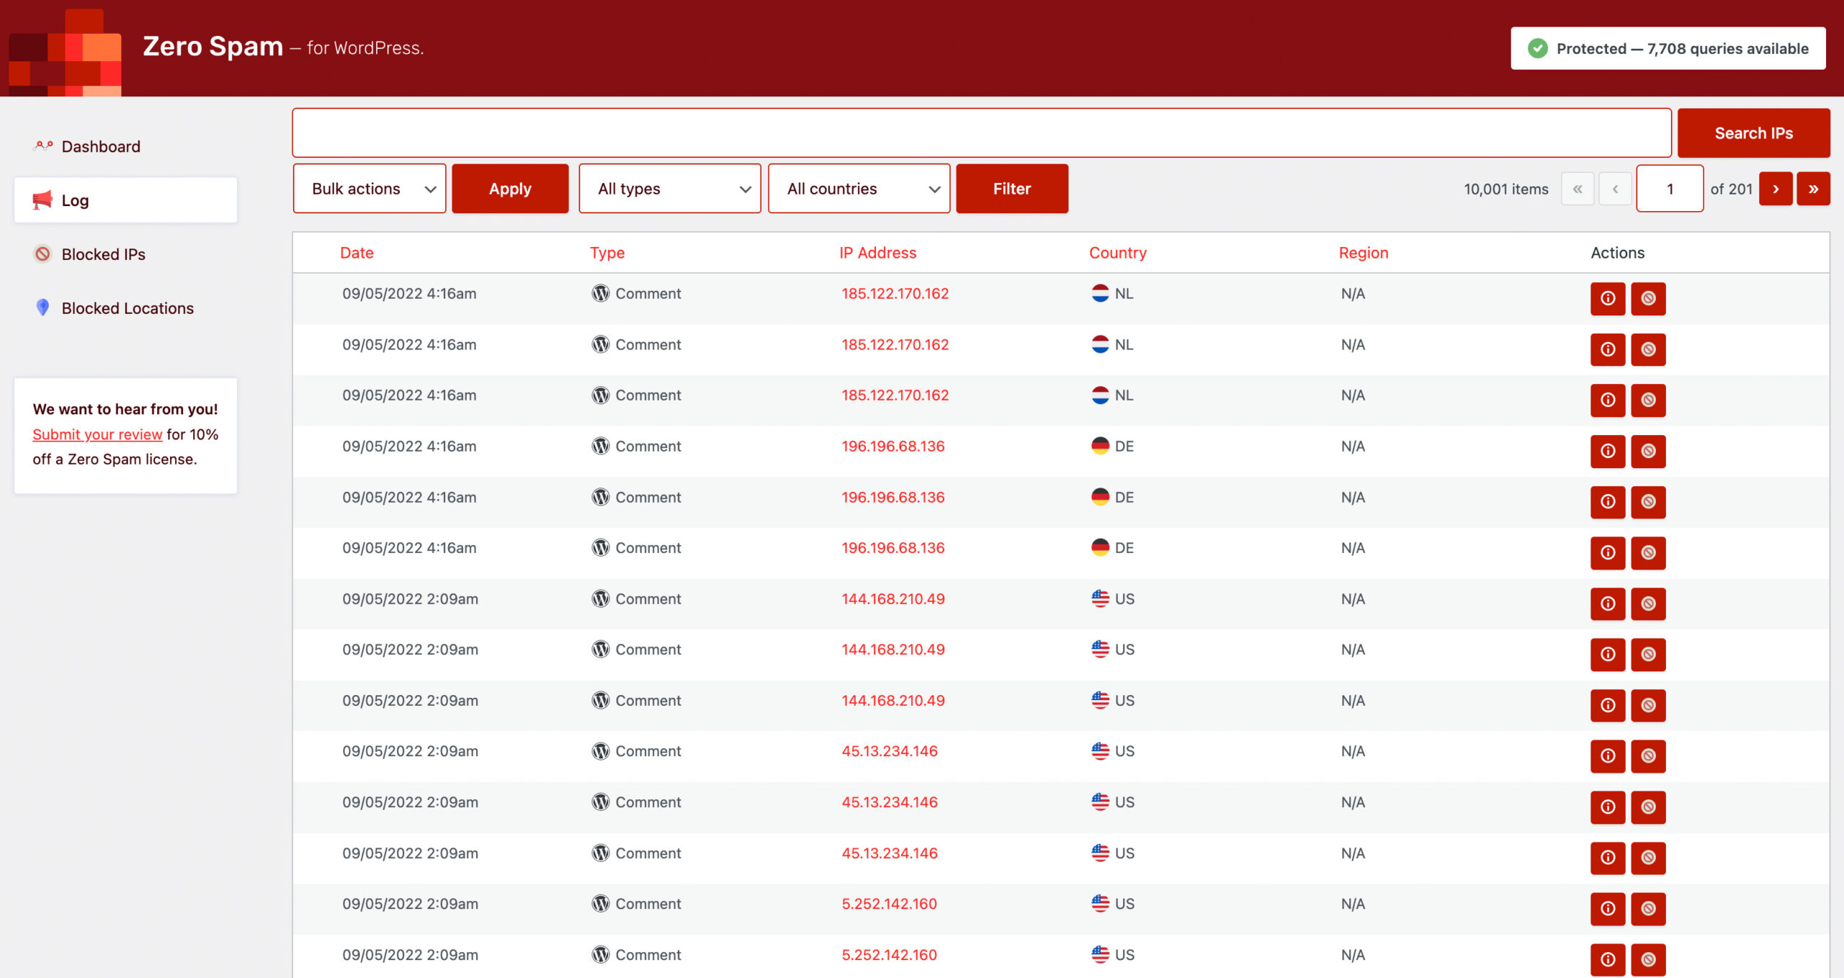Jump to the last log page arrow
This screenshot has height=978, width=1844.
1813,189
